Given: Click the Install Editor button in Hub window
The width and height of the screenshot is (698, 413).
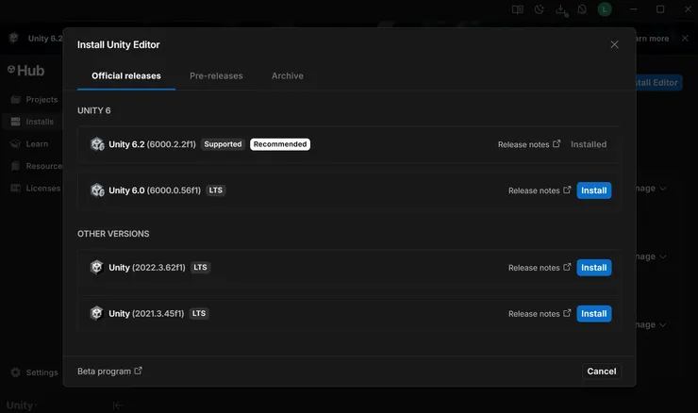Looking at the screenshot, I should 658,82.
